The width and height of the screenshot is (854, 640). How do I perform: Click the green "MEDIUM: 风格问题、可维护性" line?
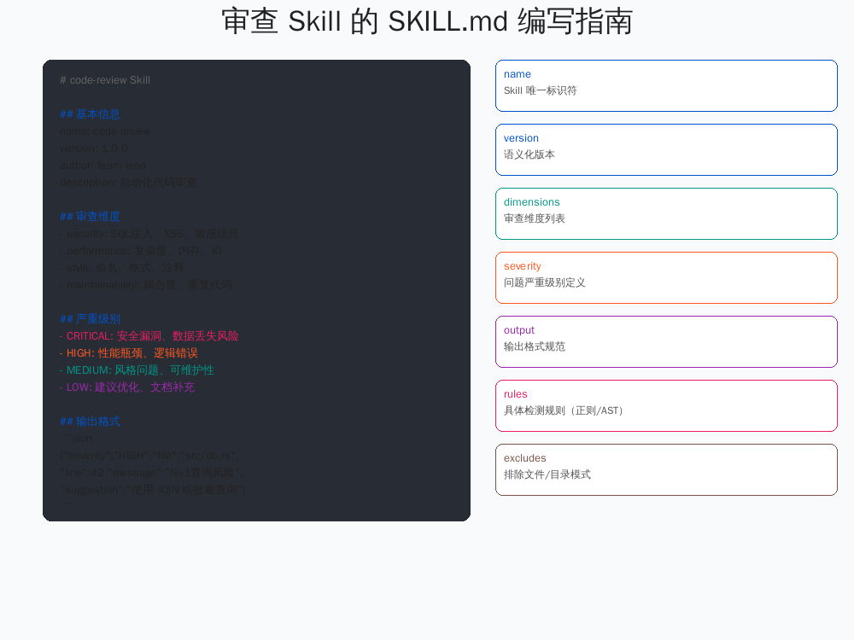tap(137, 370)
